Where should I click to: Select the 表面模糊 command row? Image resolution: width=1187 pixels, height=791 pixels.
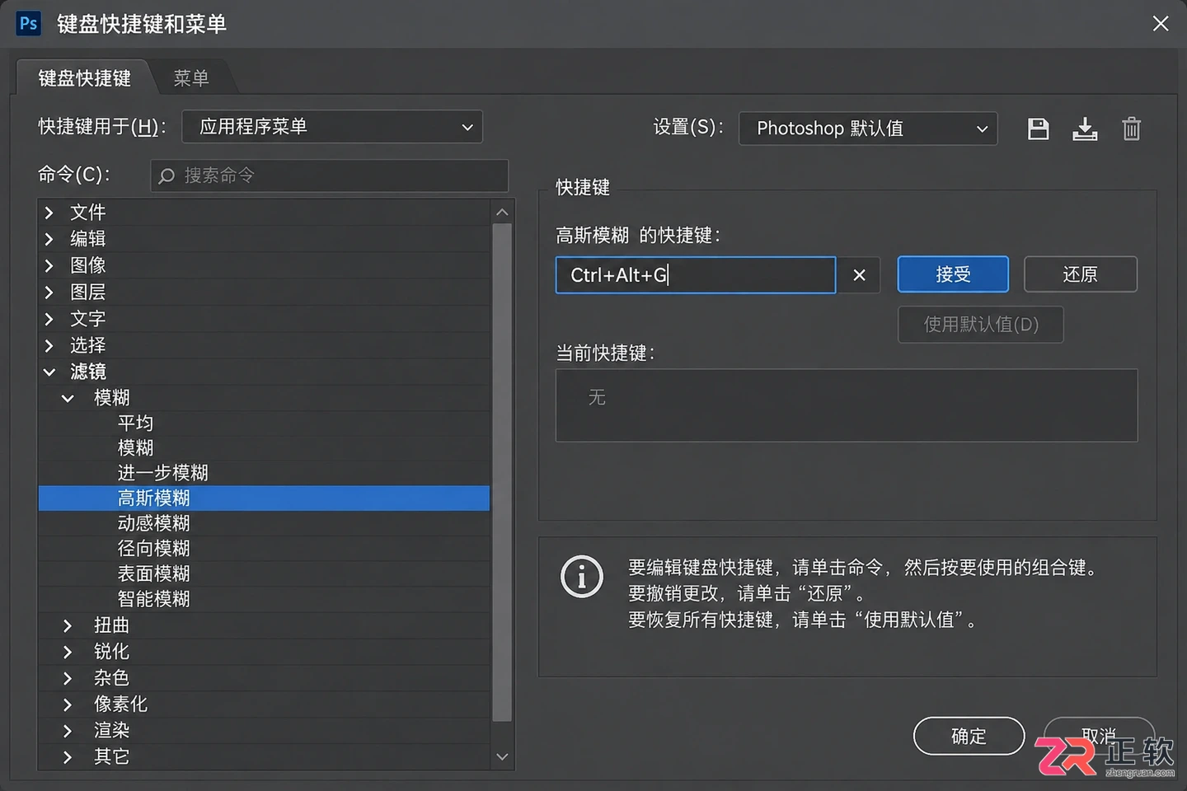click(x=264, y=573)
